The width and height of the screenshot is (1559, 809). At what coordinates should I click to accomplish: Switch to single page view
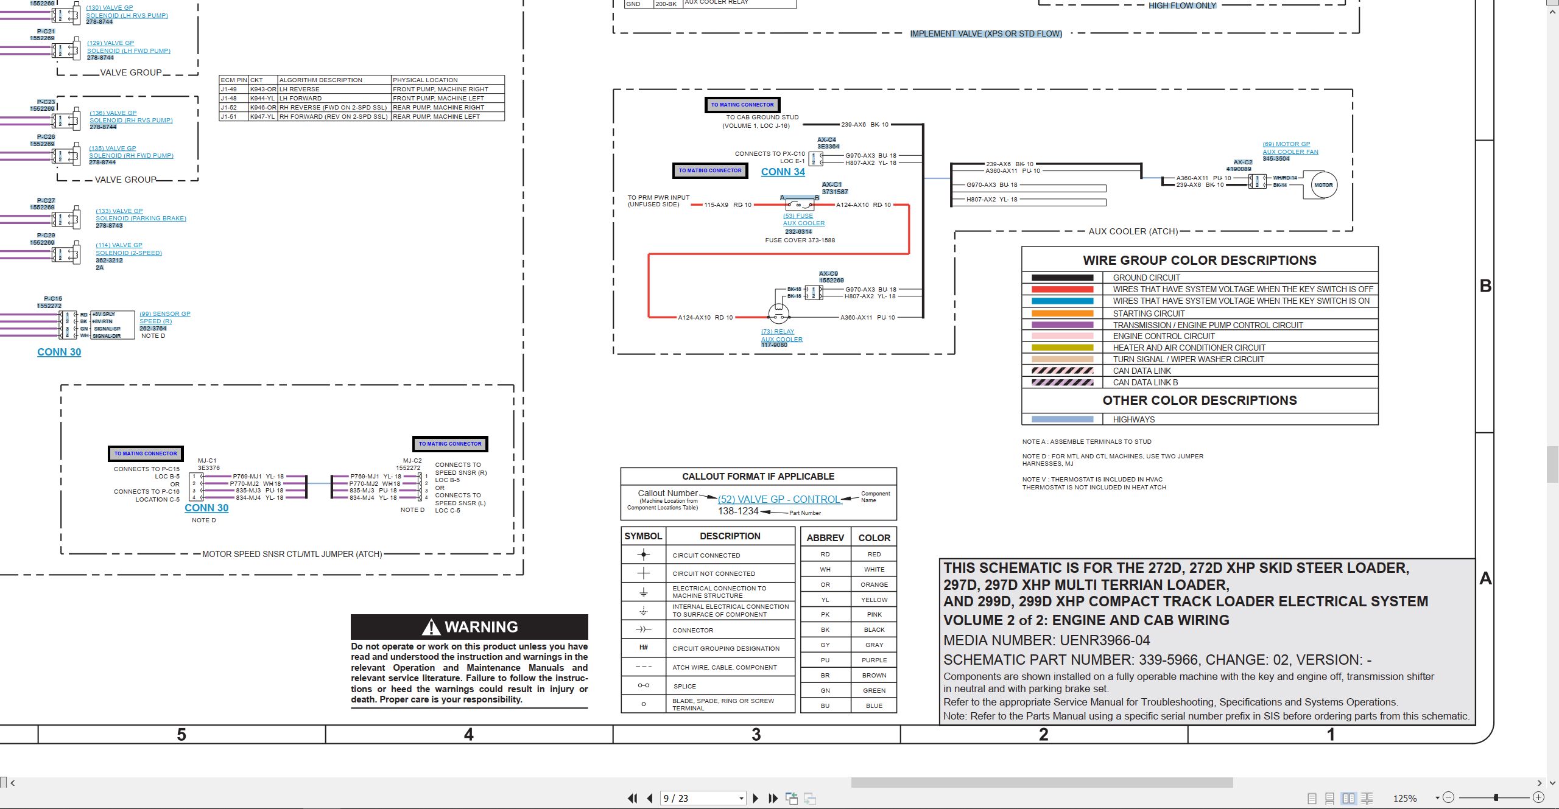(x=1312, y=798)
